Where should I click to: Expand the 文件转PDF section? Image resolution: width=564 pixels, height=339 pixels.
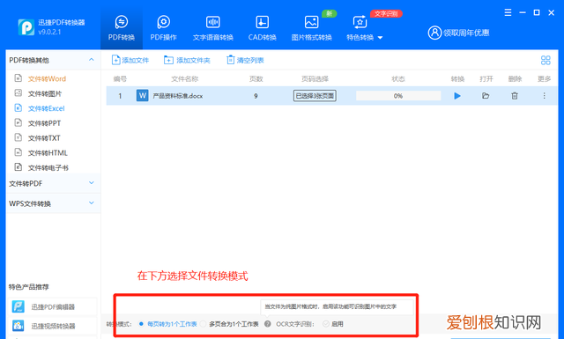click(92, 183)
